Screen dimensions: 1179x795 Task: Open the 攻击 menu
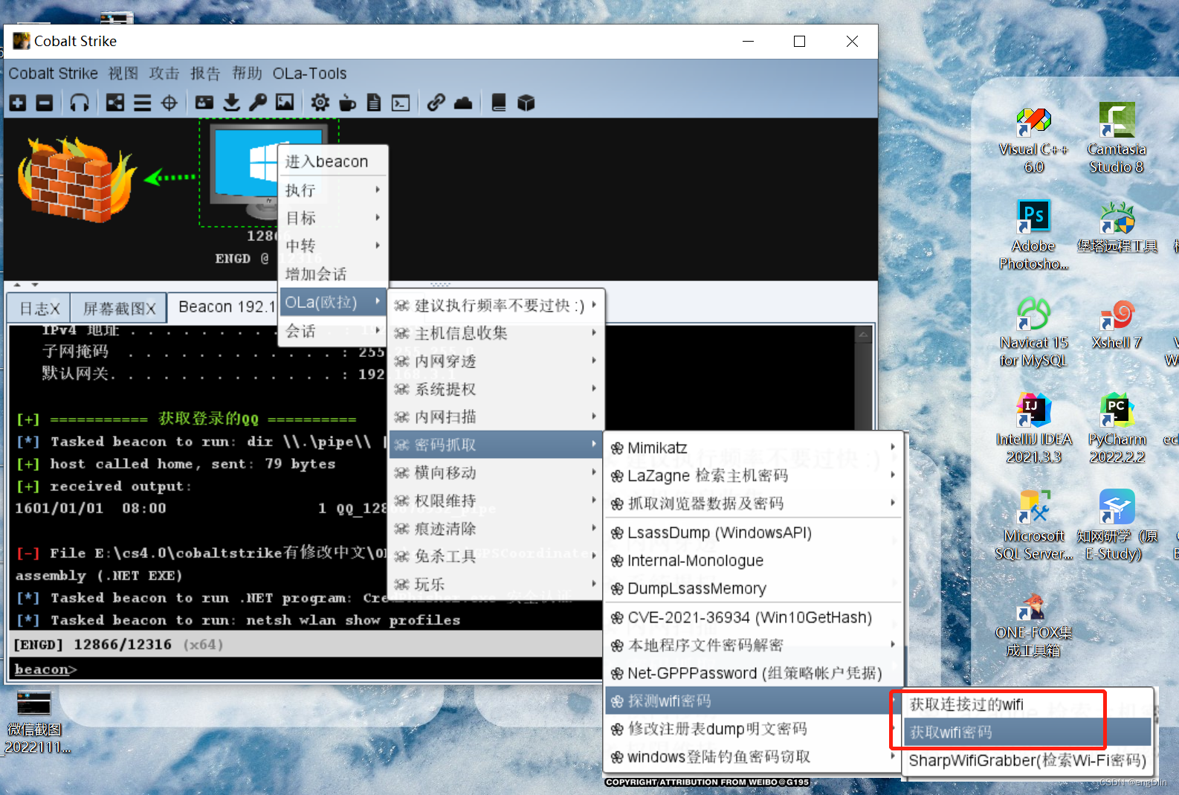click(164, 74)
